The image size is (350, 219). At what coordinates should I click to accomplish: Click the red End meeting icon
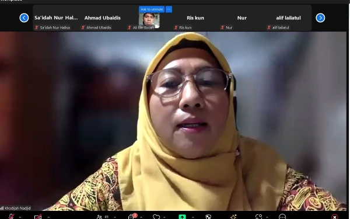pyautogui.click(x=334, y=217)
